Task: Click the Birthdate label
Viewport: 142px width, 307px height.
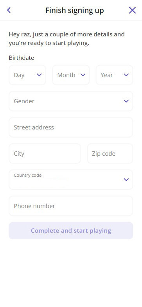Action: (x=22, y=58)
